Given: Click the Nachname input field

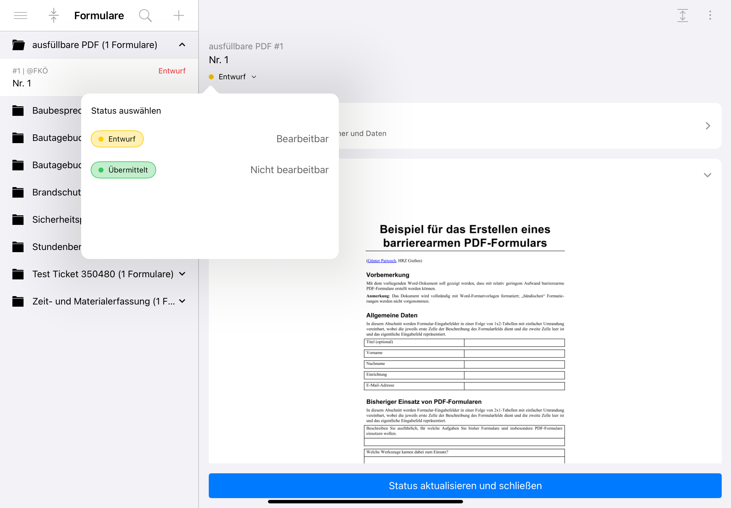Looking at the screenshot, I should click(514, 364).
